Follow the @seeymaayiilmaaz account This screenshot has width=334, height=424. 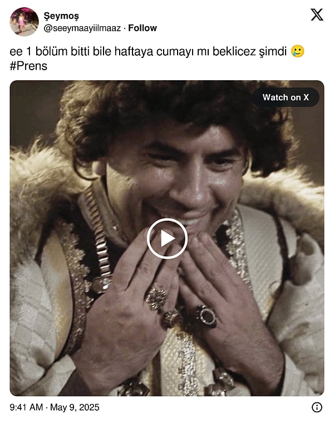[143, 28]
